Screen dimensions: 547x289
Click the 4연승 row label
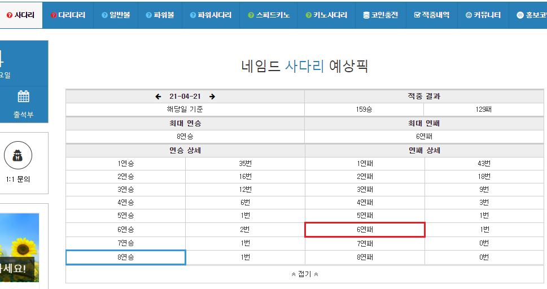coord(125,203)
